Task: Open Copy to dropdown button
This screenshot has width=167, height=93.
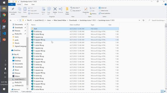Action: (49, 11)
